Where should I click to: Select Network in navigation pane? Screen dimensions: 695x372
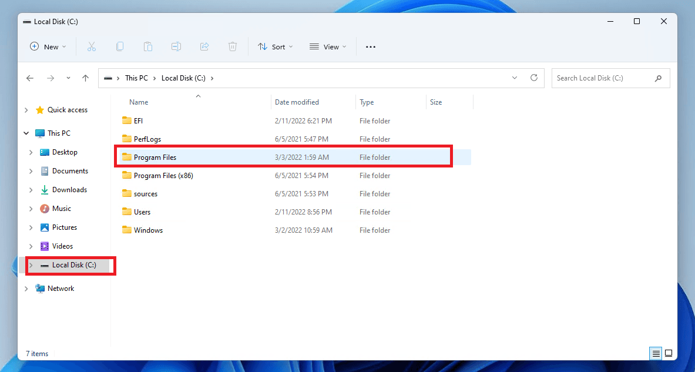coord(61,288)
